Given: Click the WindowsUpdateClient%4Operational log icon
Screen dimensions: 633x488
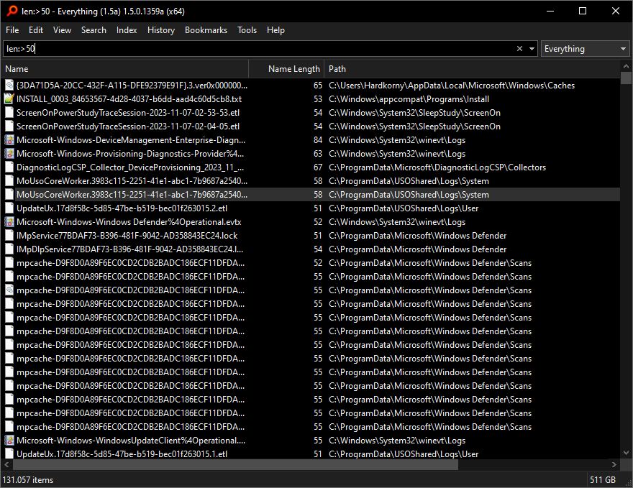Looking at the screenshot, I should click(9, 441).
